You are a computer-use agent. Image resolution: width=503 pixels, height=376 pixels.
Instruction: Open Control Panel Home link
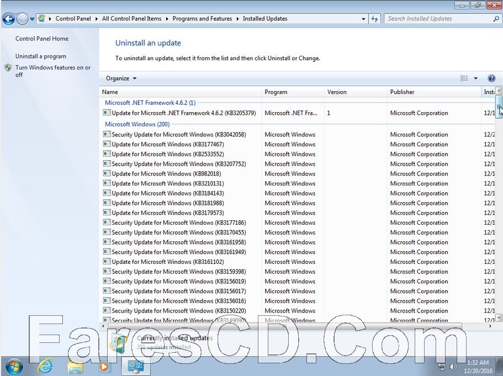(x=42, y=39)
